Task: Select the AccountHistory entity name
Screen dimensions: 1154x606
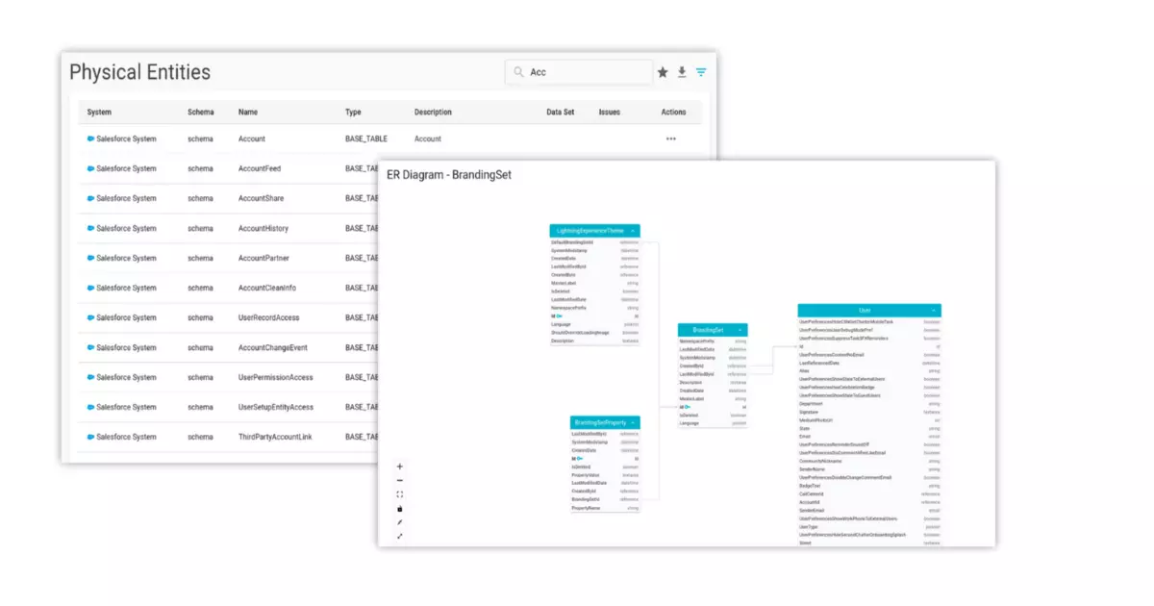Action: coord(263,228)
